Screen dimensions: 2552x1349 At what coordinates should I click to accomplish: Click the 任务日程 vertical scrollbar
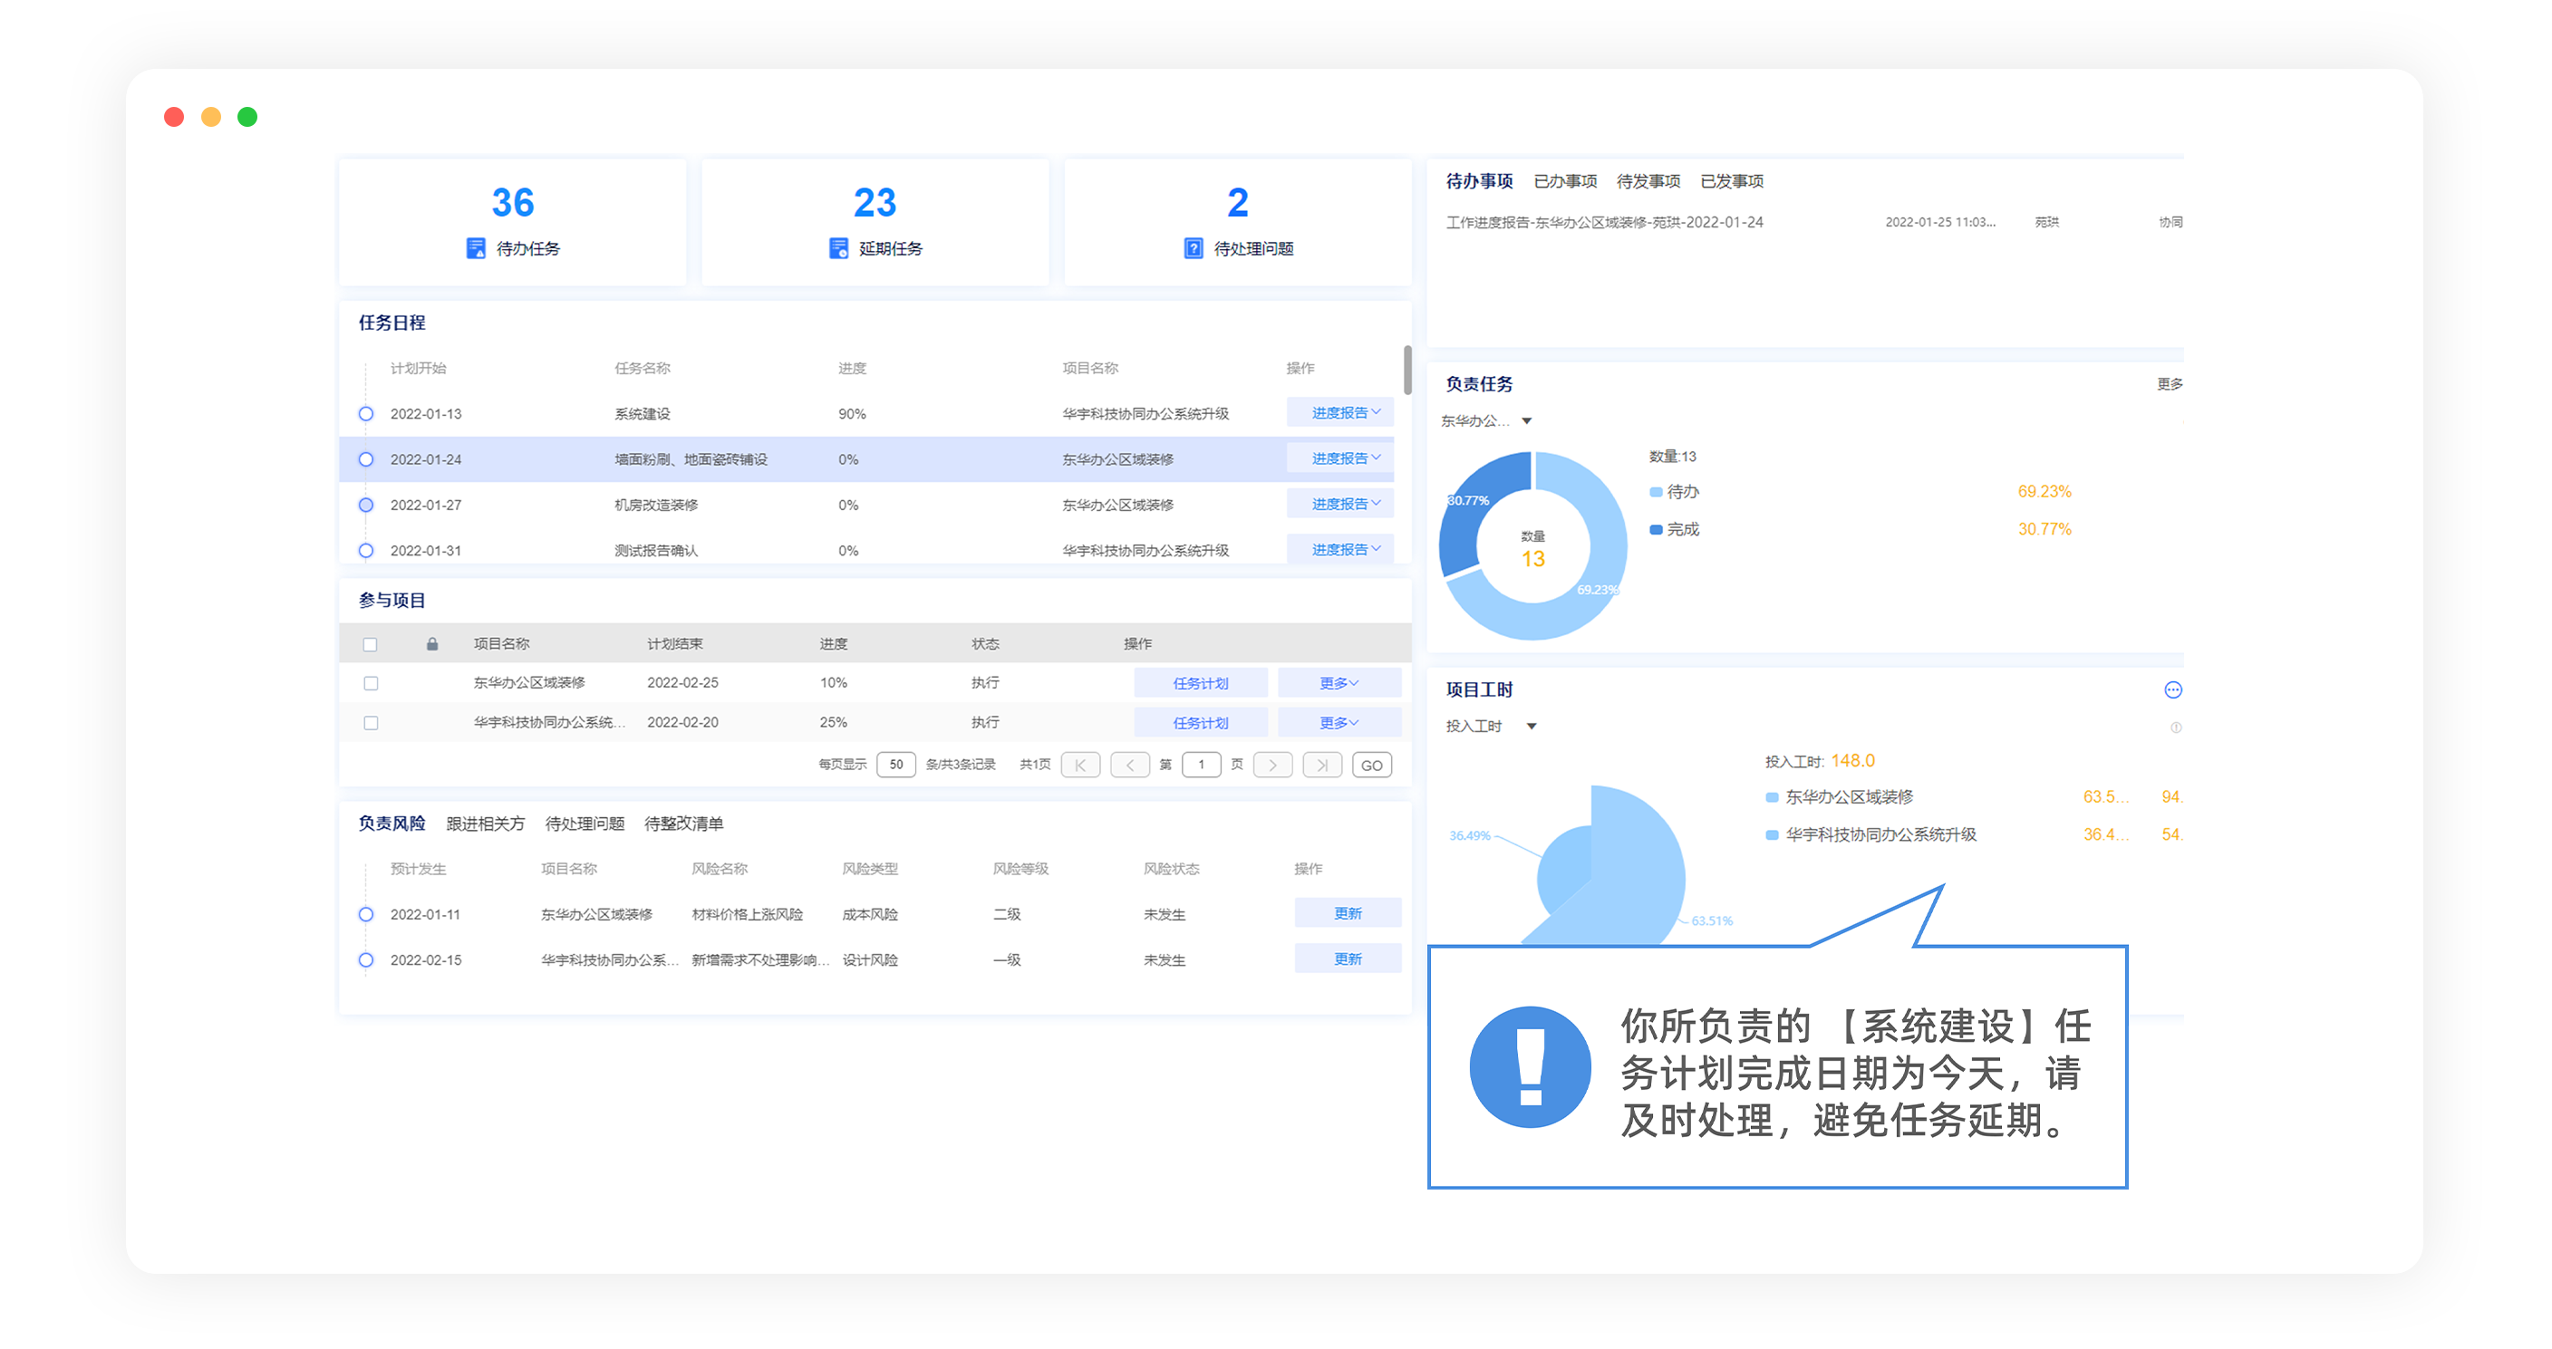coord(1406,370)
